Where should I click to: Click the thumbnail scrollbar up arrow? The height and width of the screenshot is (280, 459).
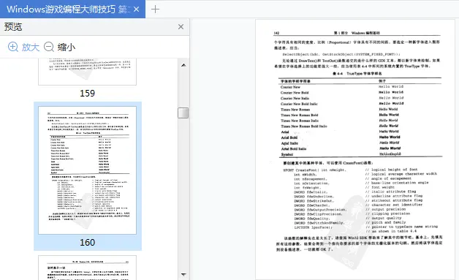click(x=183, y=65)
